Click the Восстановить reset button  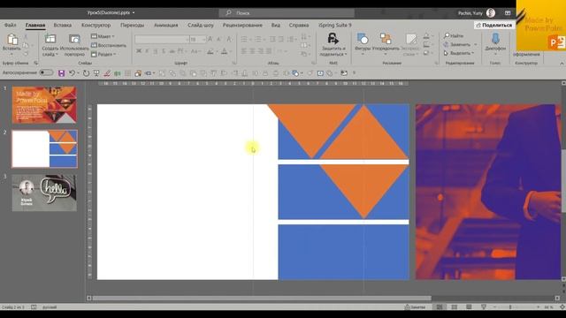(x=109, y=45)
